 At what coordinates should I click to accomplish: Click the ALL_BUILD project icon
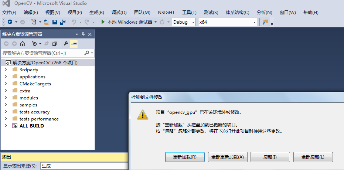tap(15, 126)
